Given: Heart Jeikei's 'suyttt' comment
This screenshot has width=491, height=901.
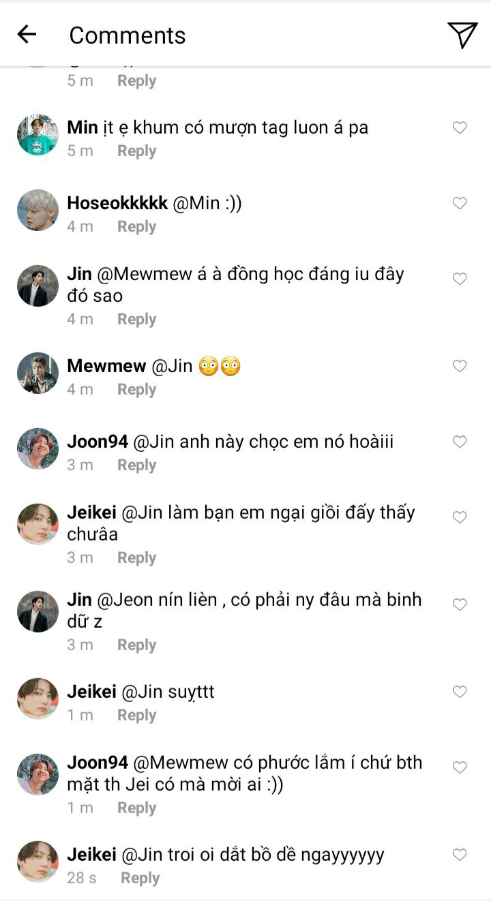Looking at the screenshot, I should coord(460,692).
